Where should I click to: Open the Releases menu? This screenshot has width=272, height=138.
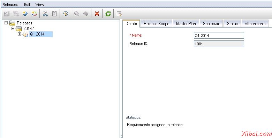tap(10, 5)
